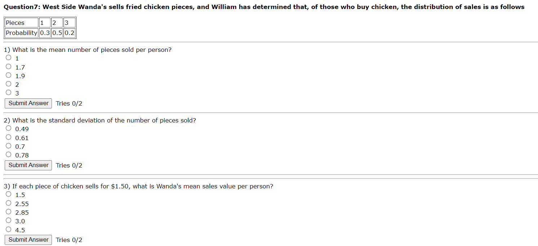Click the Tries 0/2 counter for question 2
The width and height of the screenshot is (538, 246).
(69, 165)
